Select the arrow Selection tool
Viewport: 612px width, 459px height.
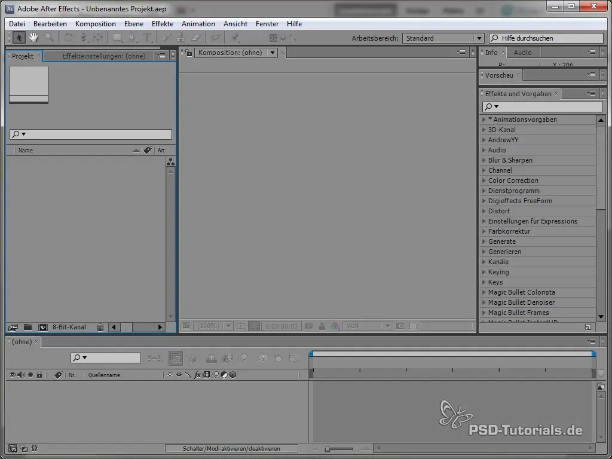(x=19, y=38)
